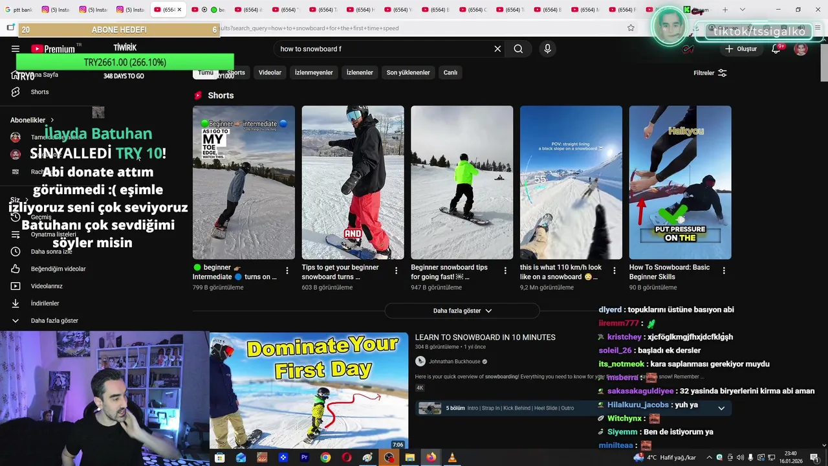Show hidden system tray icons

click(x=709, y=458)
